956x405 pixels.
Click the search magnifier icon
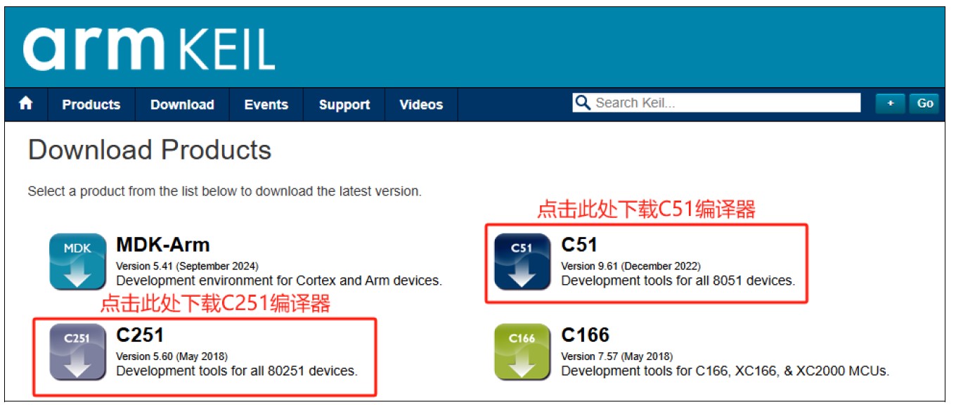coord(583,103)
